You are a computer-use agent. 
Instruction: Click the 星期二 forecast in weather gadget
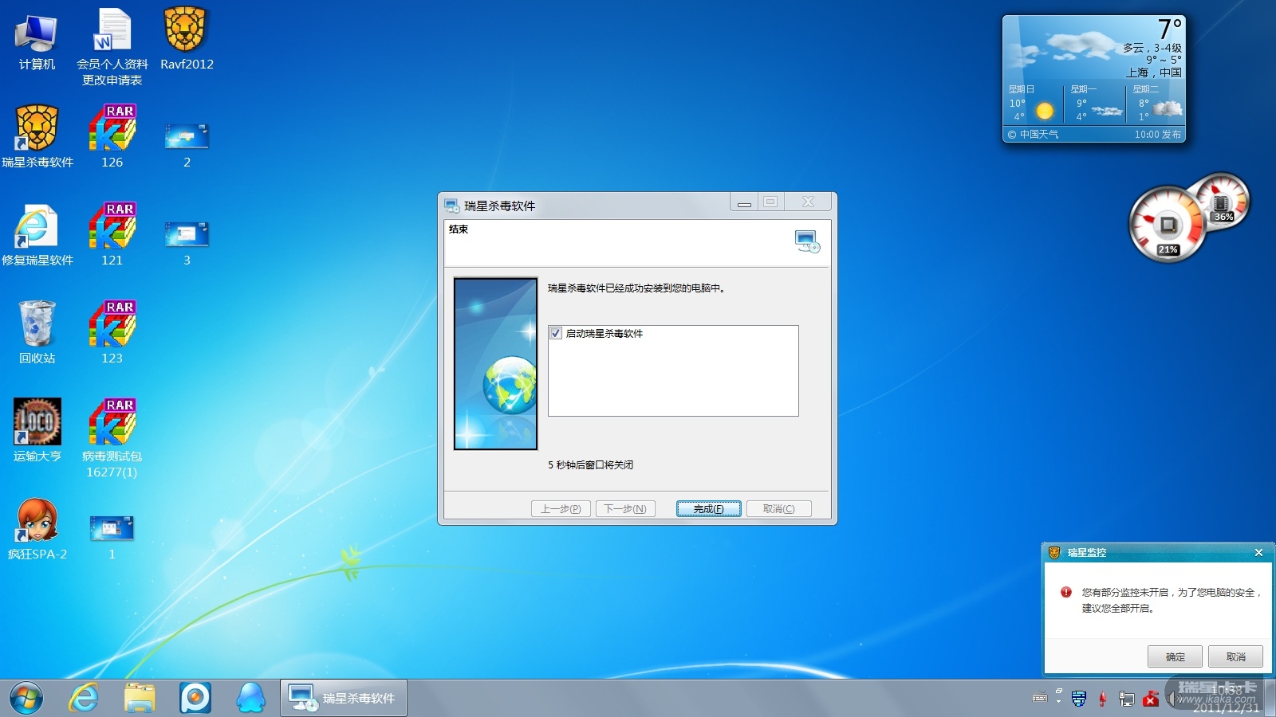click(x=1156, y=104)
